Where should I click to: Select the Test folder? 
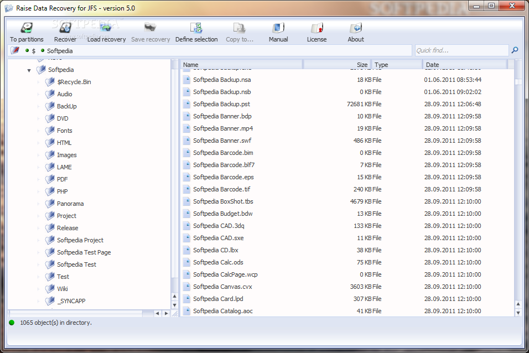tap(63, 277)
